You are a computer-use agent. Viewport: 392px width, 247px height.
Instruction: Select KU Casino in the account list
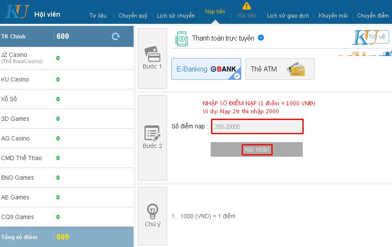[15, 79]
